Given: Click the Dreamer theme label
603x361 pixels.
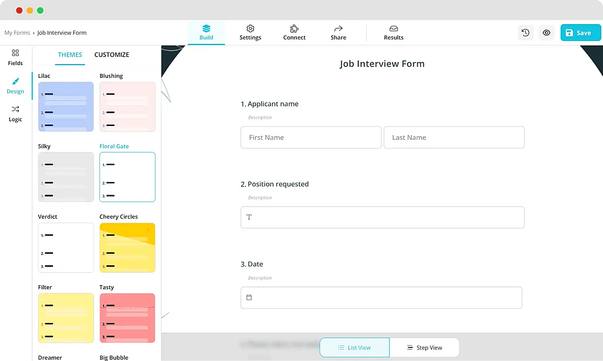Looking at the screenshot, I should point(50,357).
